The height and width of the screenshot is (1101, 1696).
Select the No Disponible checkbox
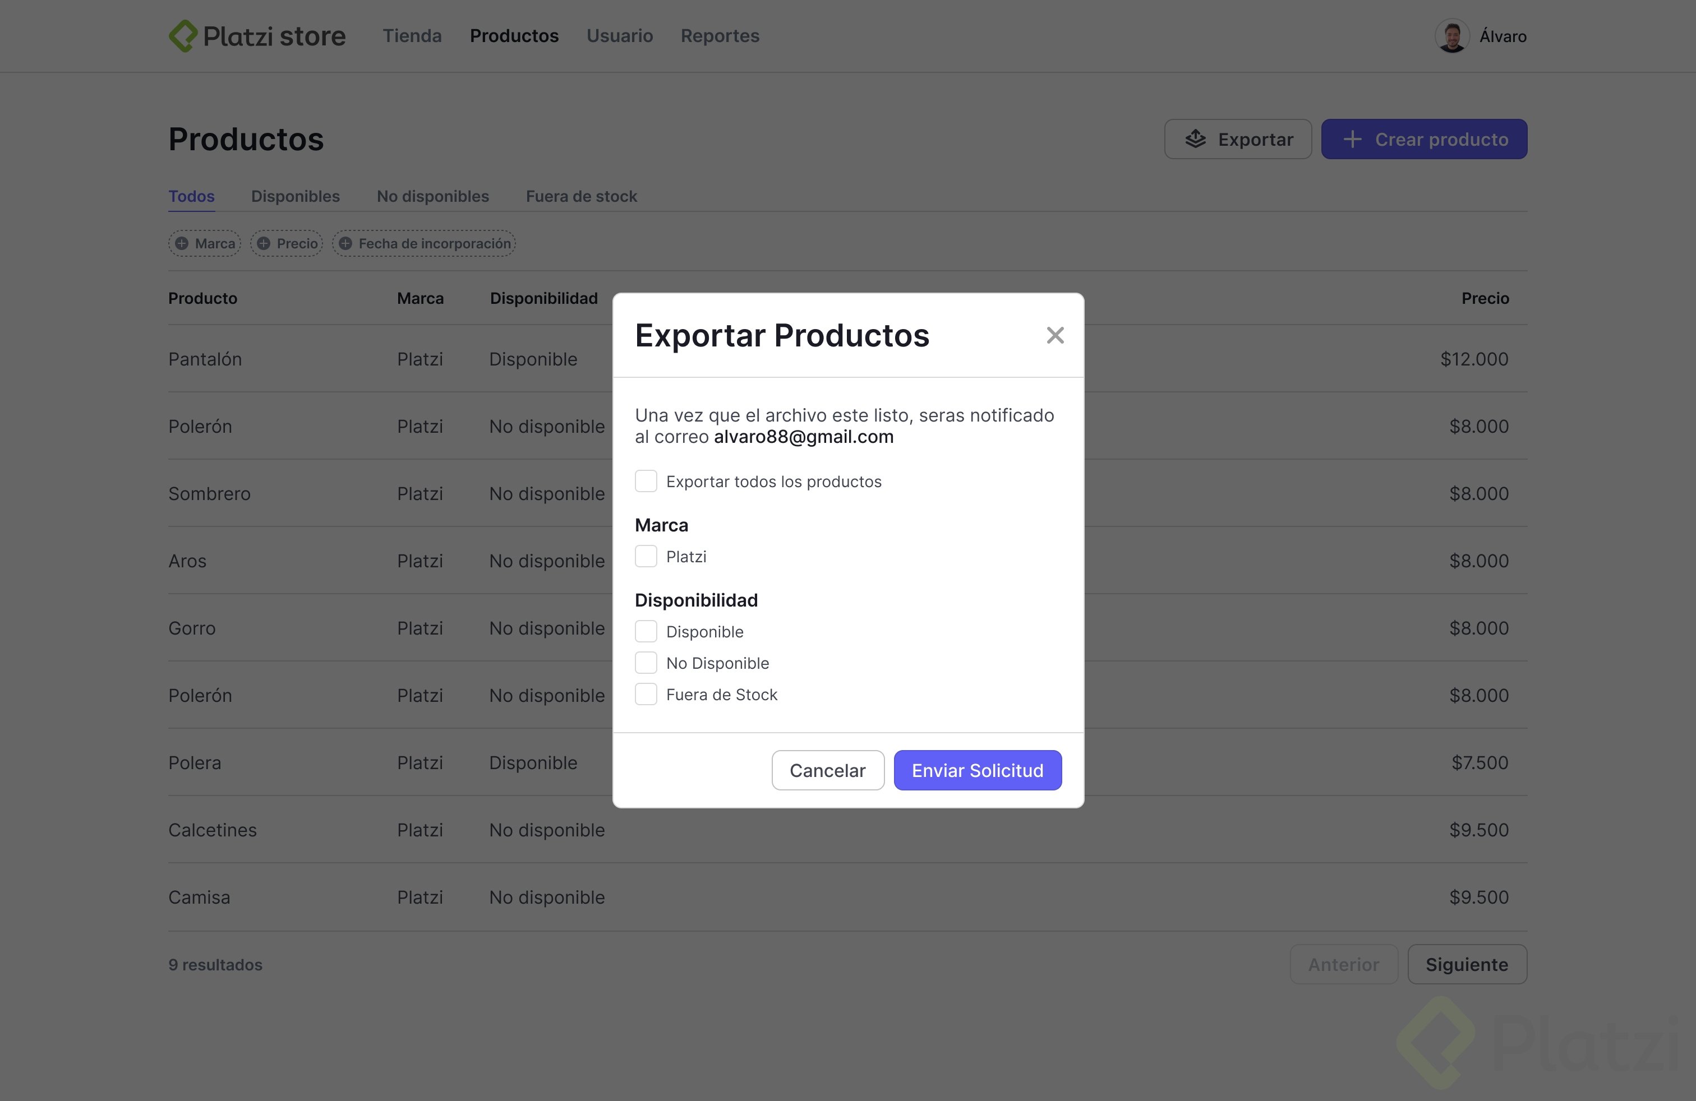tap(646, 663)
